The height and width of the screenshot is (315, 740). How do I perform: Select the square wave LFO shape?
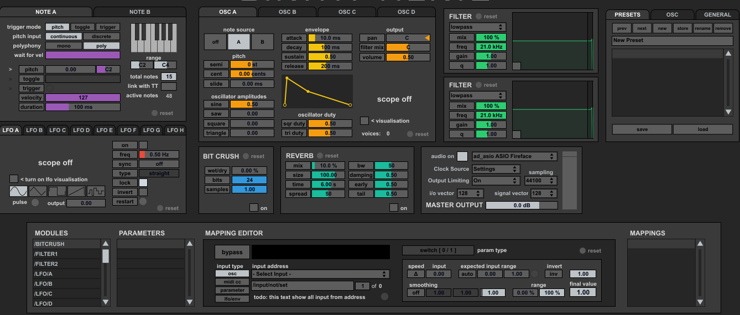click(x=57, y=191)
